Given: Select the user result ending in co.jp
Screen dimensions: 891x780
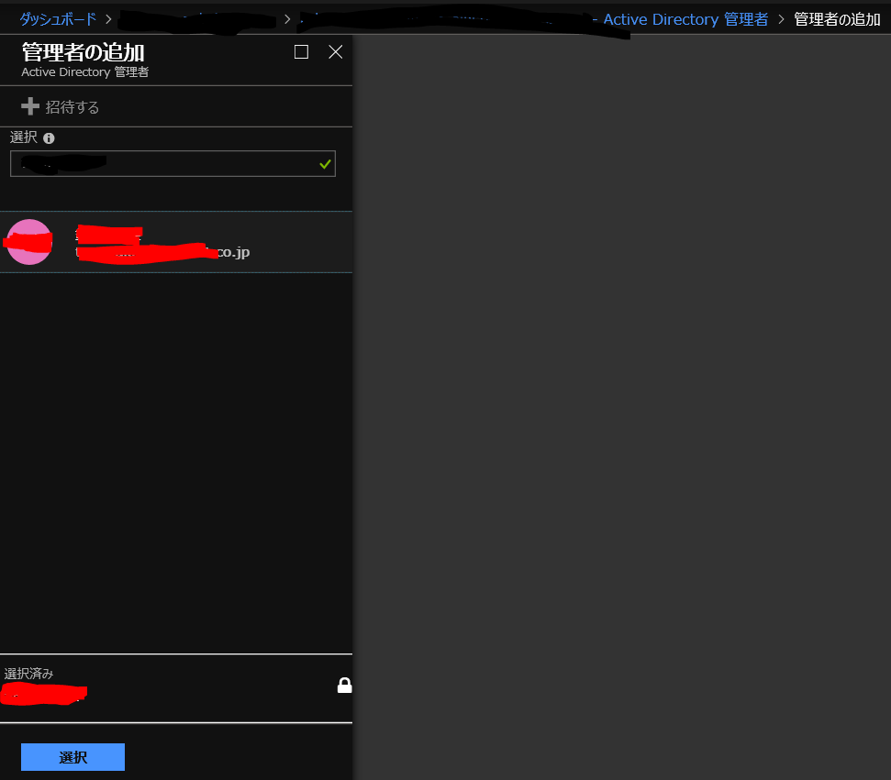Looking at the screenshot, I should point(176,242).
